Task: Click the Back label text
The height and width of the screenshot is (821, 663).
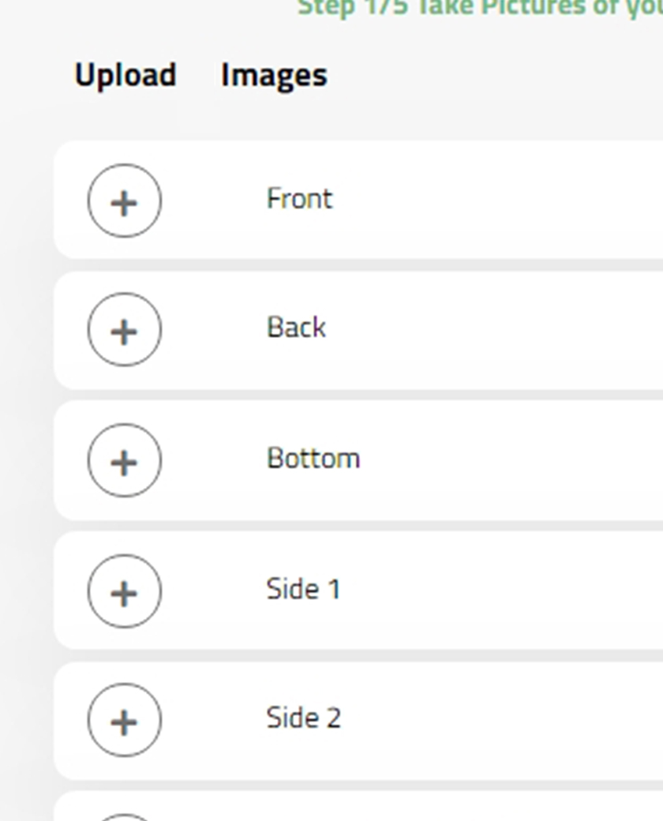Action: [x=297, y=328]
